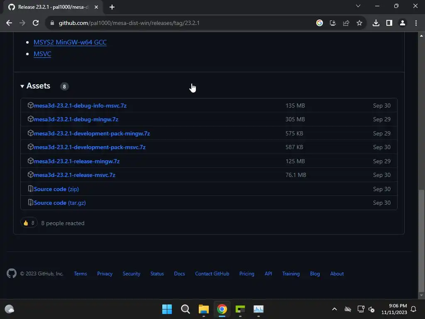
Task: Download mesa3d-23.2.1-release-msvc.7z
Action: point(75,175)
